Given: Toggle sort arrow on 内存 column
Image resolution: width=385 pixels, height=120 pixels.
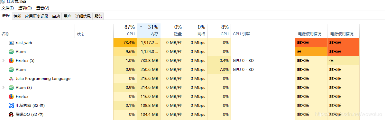Looking at the screenshot, I should [141, 26].
